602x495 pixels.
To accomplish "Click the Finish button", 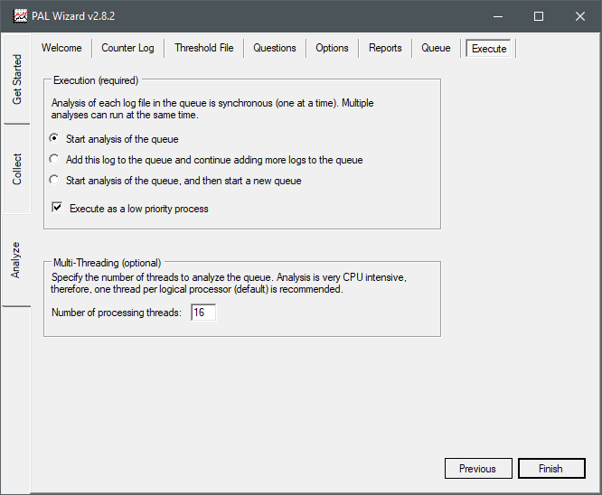I will coord(551,469).
